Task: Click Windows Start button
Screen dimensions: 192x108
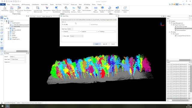Action: coord(2,106)
